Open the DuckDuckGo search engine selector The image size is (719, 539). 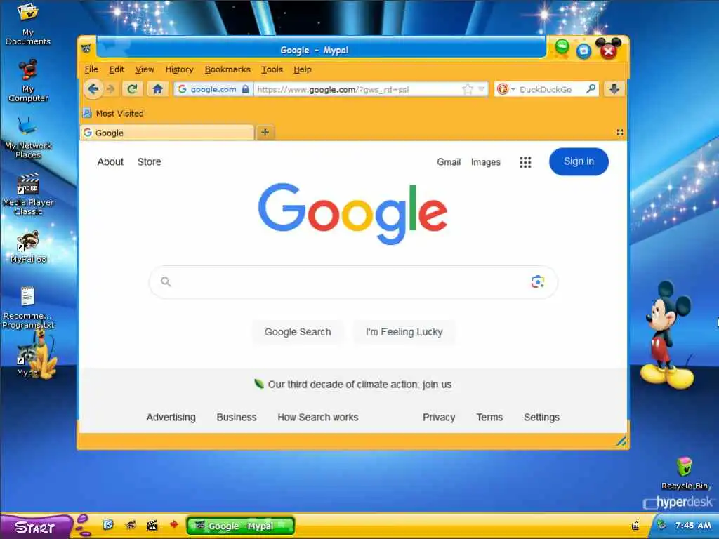pos(506,89)
